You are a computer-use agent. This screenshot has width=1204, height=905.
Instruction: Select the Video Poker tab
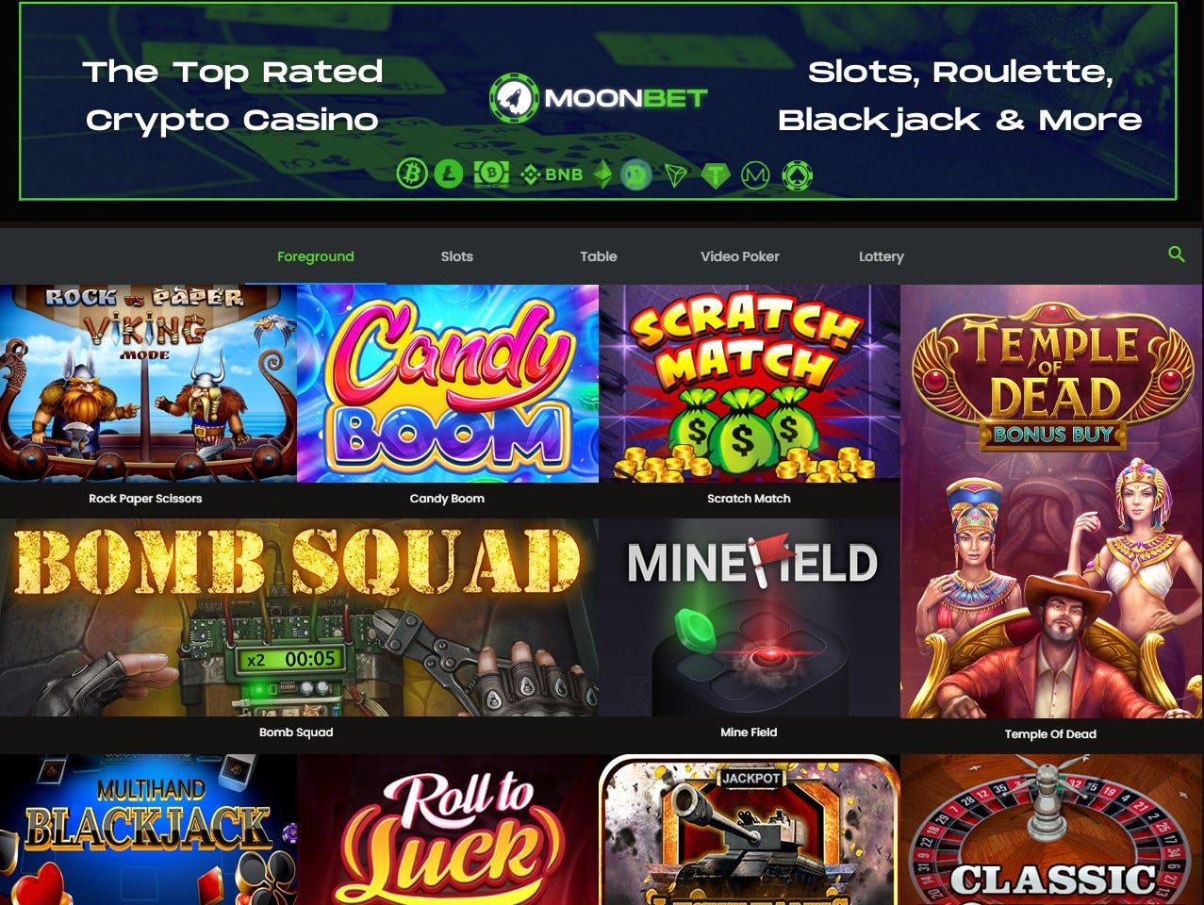[740, 256]
